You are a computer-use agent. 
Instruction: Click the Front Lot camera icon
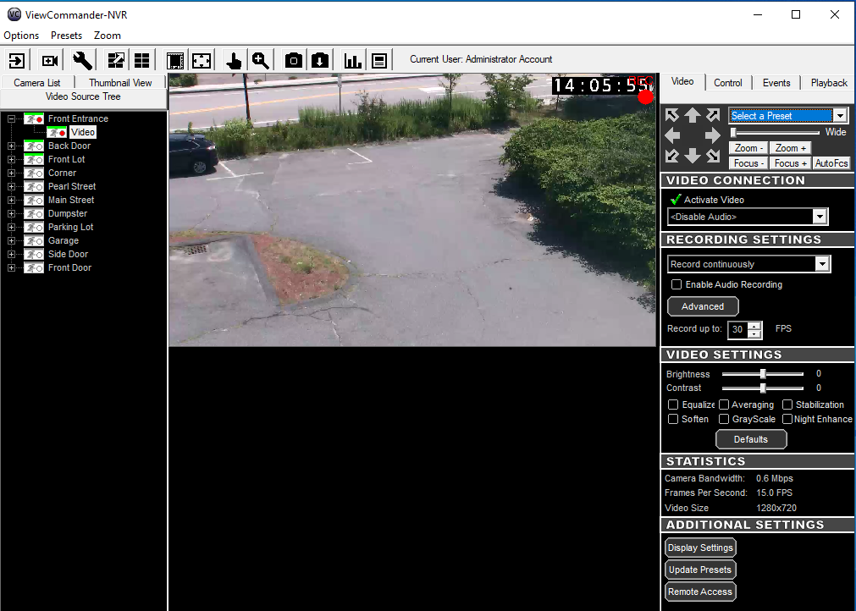click(34, 159)
